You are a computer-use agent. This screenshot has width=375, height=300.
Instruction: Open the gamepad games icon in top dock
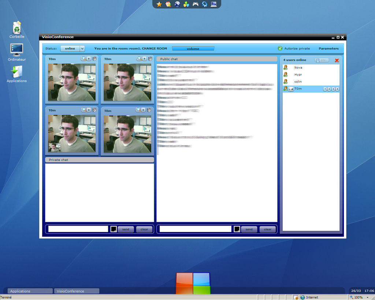[x=196, y=4]
